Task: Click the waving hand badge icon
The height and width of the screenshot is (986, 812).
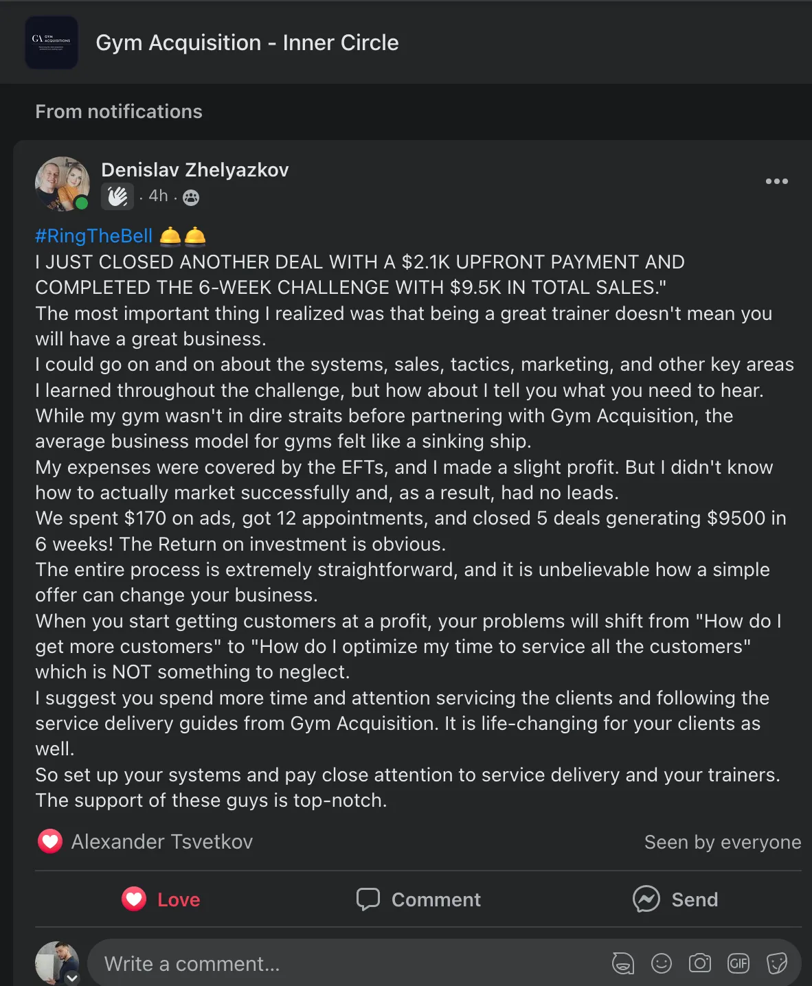Action: click(117, 197)
